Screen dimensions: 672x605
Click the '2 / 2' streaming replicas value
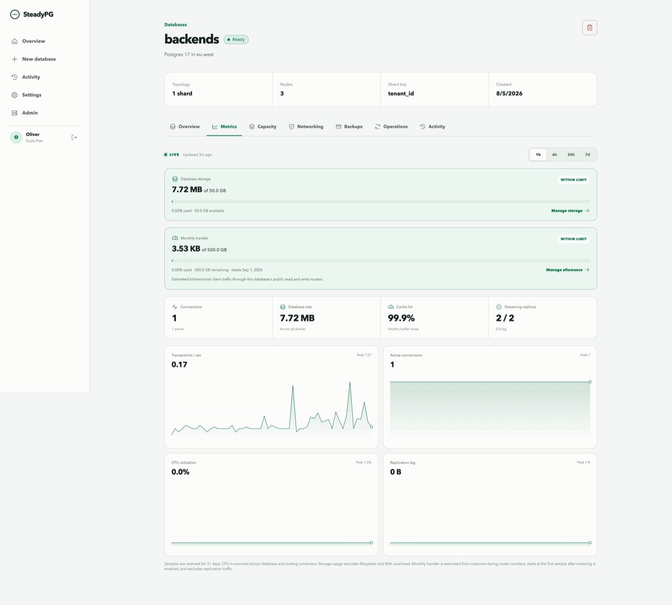505,318
